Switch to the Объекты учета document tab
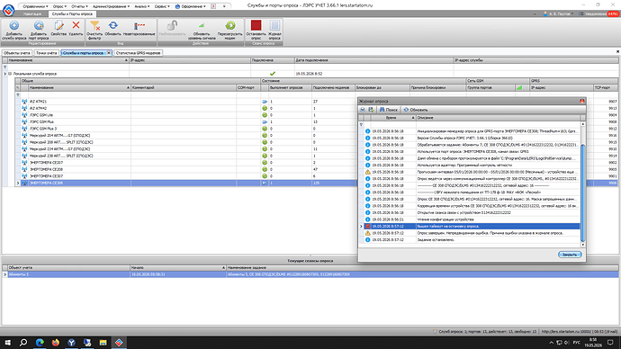621x349 pixels. (16, 53)
